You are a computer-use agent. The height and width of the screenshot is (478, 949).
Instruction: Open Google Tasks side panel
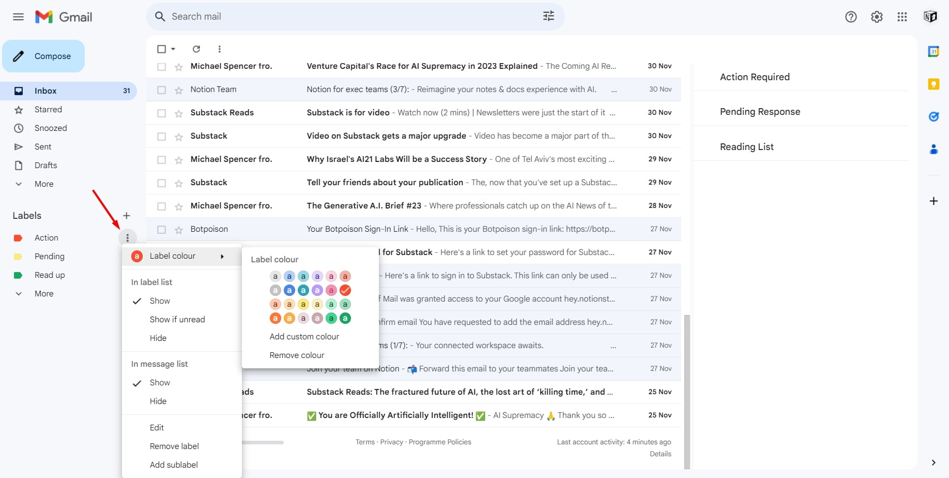pyautogui.click(x=933, y=116)
